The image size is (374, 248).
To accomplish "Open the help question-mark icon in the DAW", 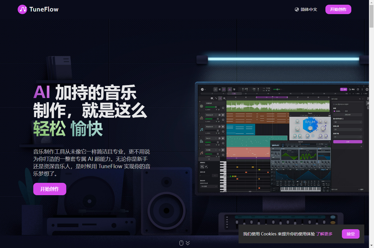I will point(358,89).
